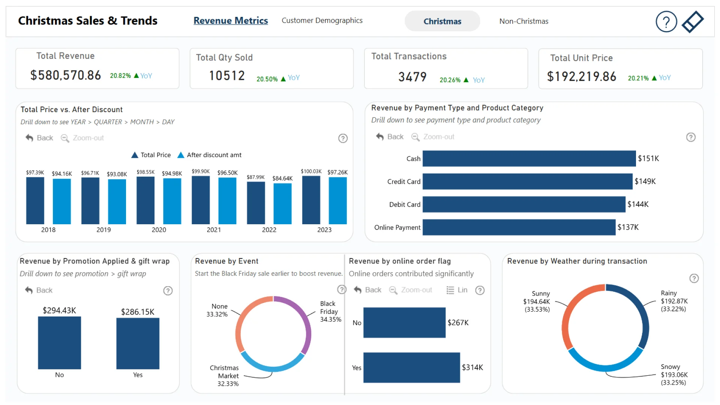This screenshot has height=405, width=720.
Task: Select the Cash bar showing $151K
Action: click(x=529, y=159)
